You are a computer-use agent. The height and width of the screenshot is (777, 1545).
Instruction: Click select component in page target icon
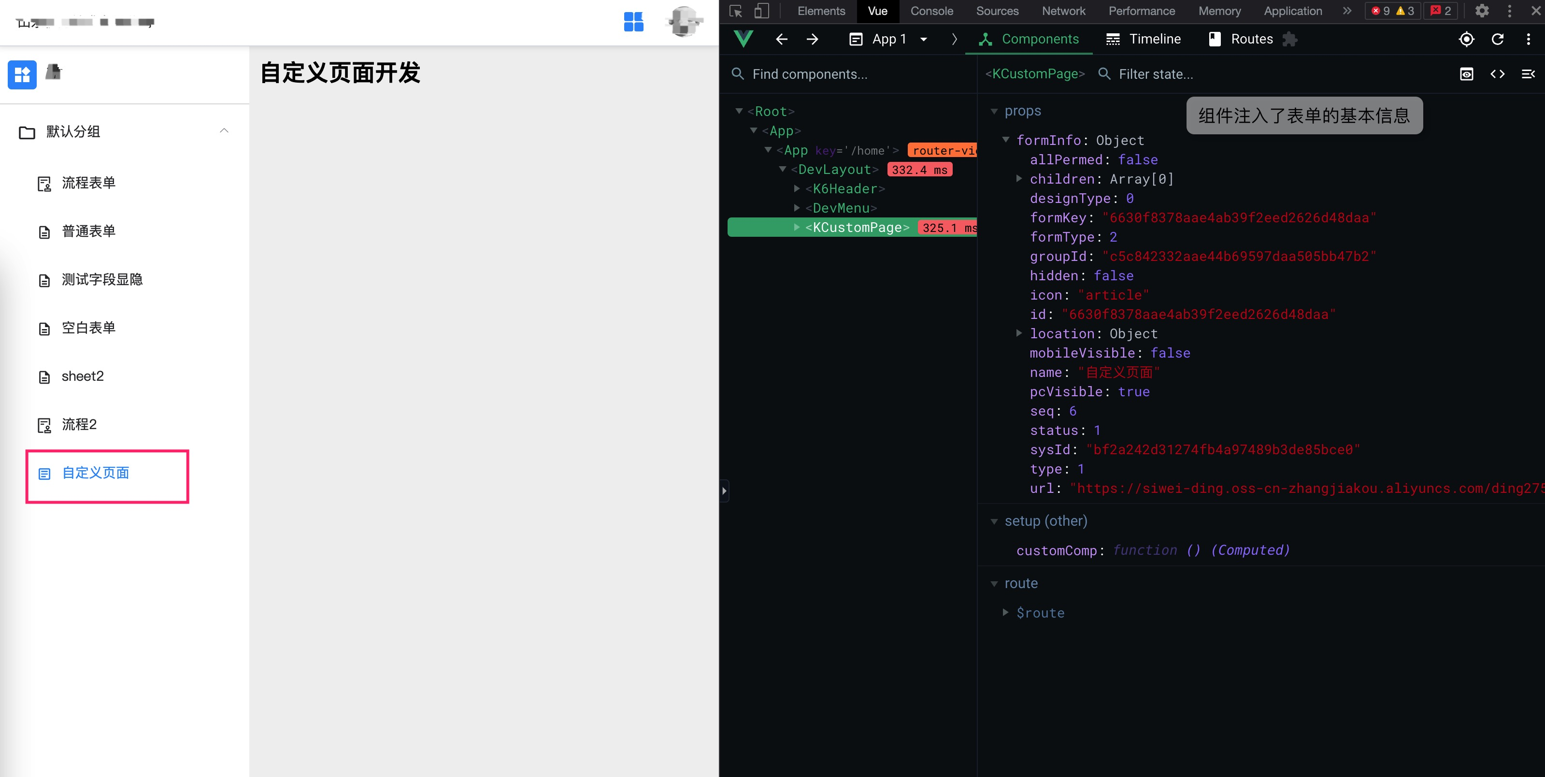tap(1466, 39)
